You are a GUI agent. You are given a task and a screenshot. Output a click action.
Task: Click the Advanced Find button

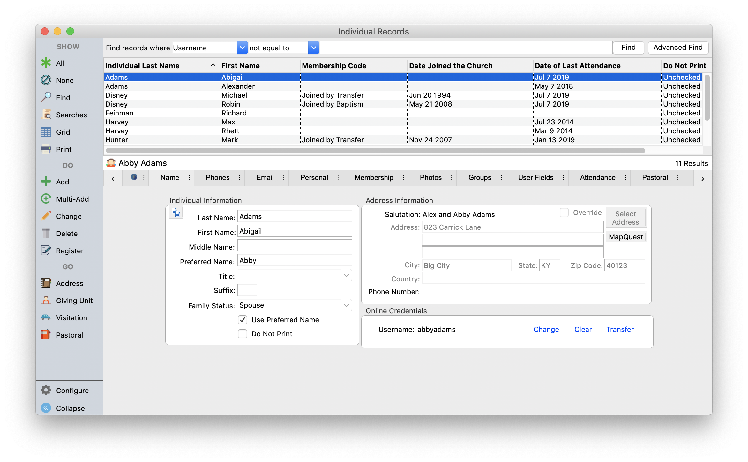[x=678, y=48]
